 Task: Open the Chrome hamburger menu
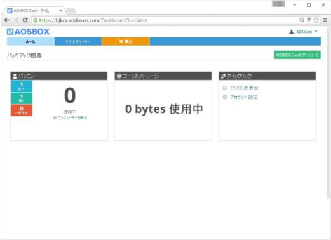coord(325,20)
